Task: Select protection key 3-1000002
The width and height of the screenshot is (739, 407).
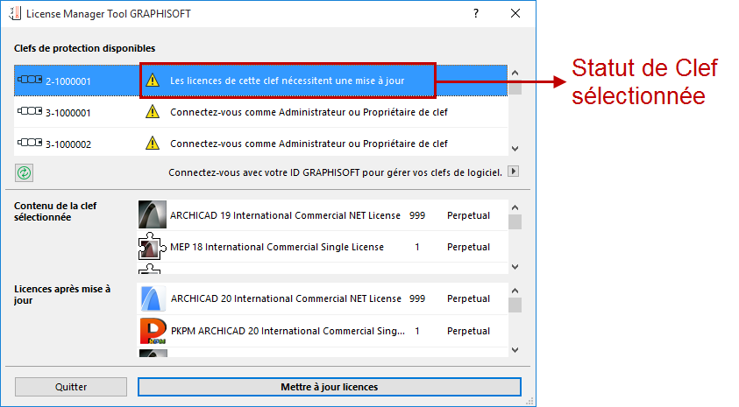Action: tap(68, 143)
